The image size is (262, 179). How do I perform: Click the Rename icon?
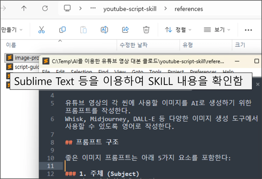104,30
